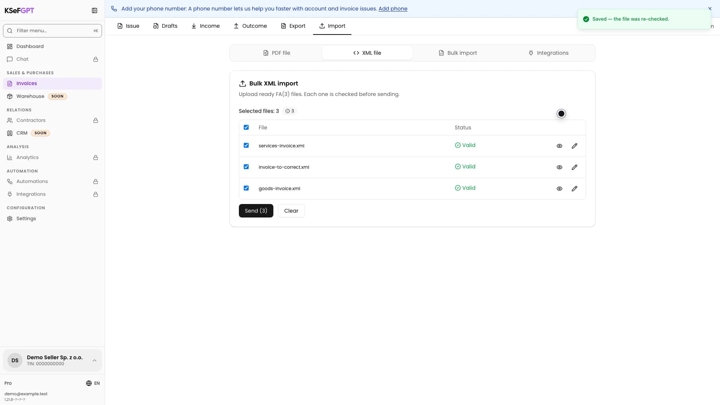Click the goods-invoice.xml file name

(279, 189)
